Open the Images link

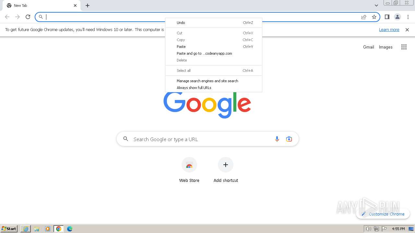(x=386, y=47)
